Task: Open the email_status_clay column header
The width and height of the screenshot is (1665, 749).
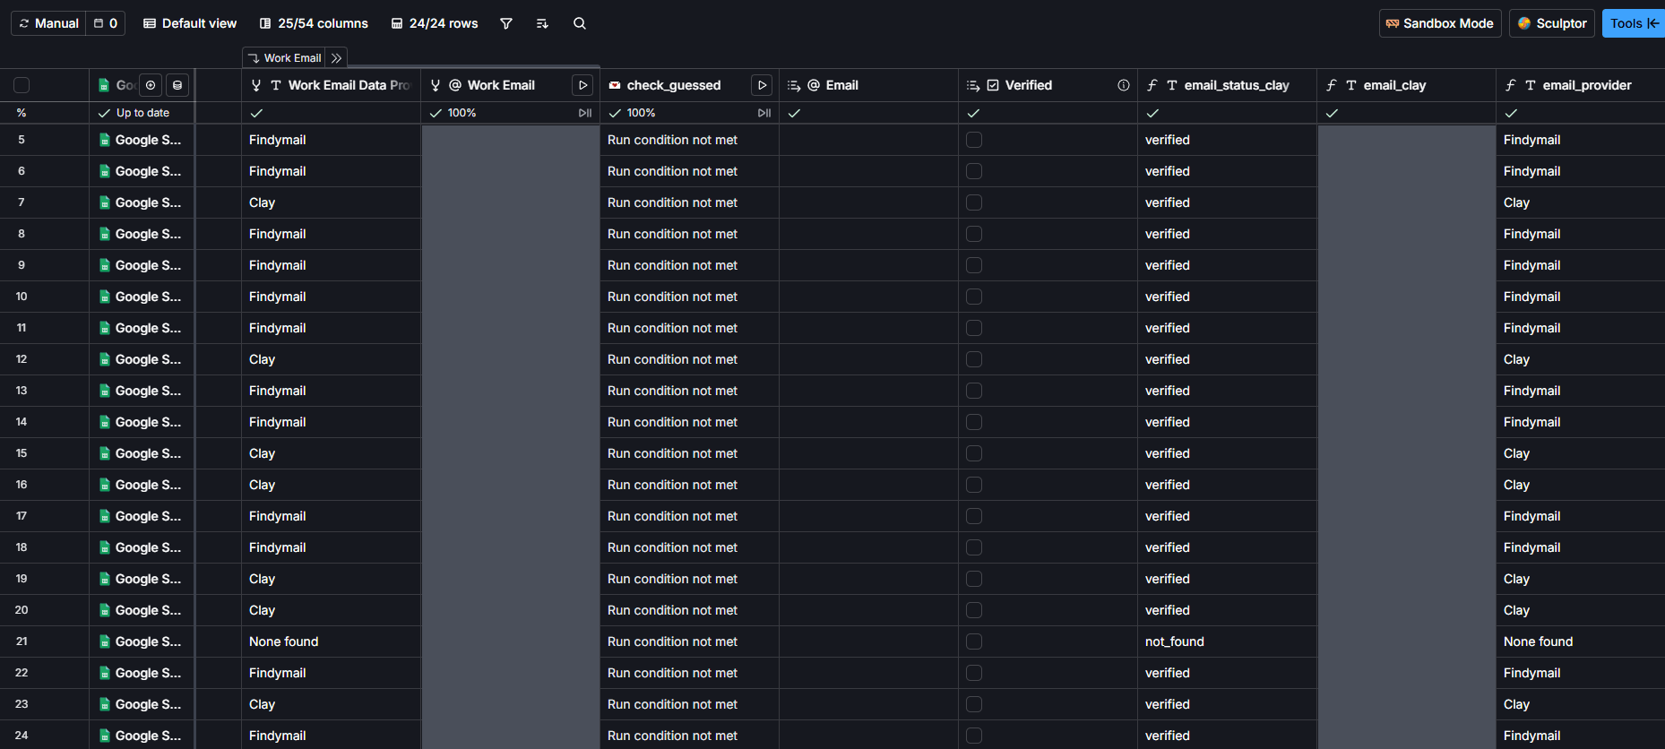Action: click(1227, 85)
